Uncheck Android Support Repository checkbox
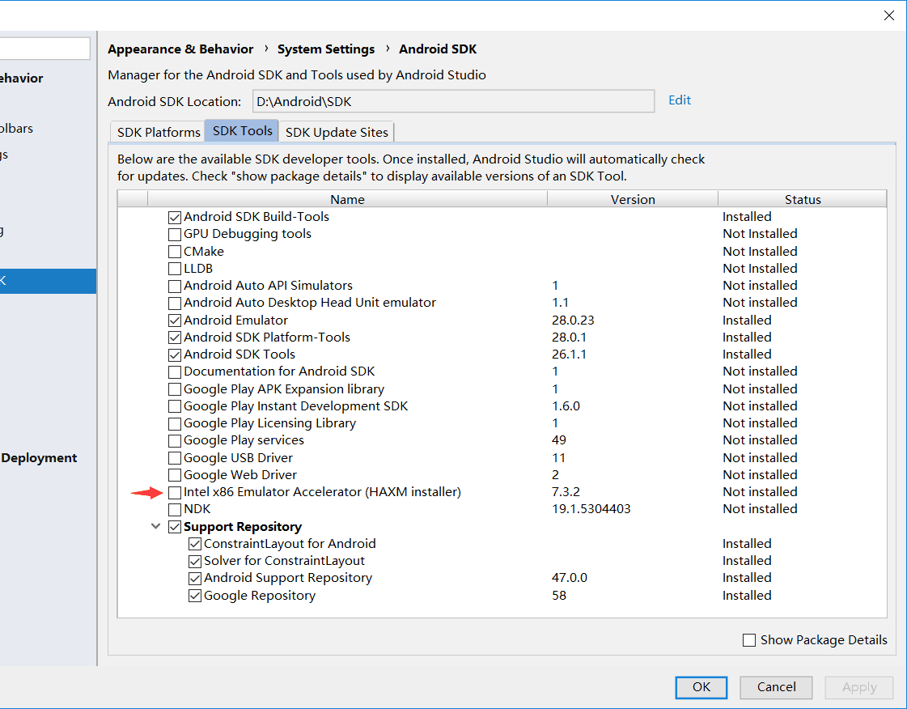This screenshot has height=709, width=907. click(195, 578)
